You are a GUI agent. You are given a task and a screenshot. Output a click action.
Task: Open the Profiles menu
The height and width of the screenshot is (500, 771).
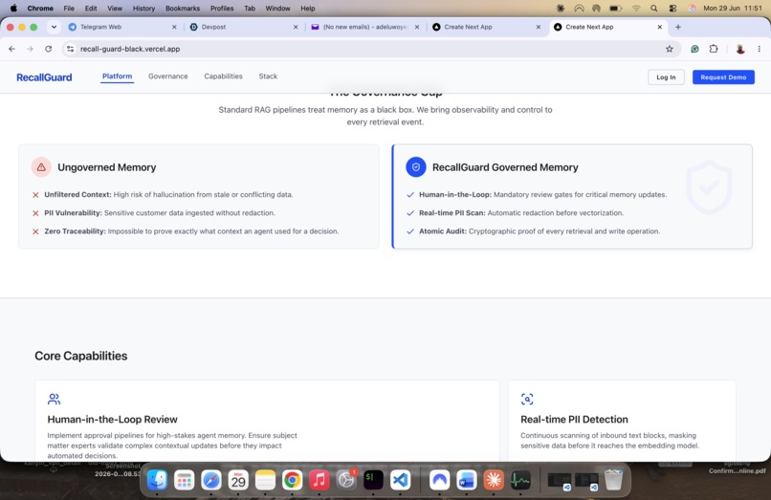coord(222,8)
